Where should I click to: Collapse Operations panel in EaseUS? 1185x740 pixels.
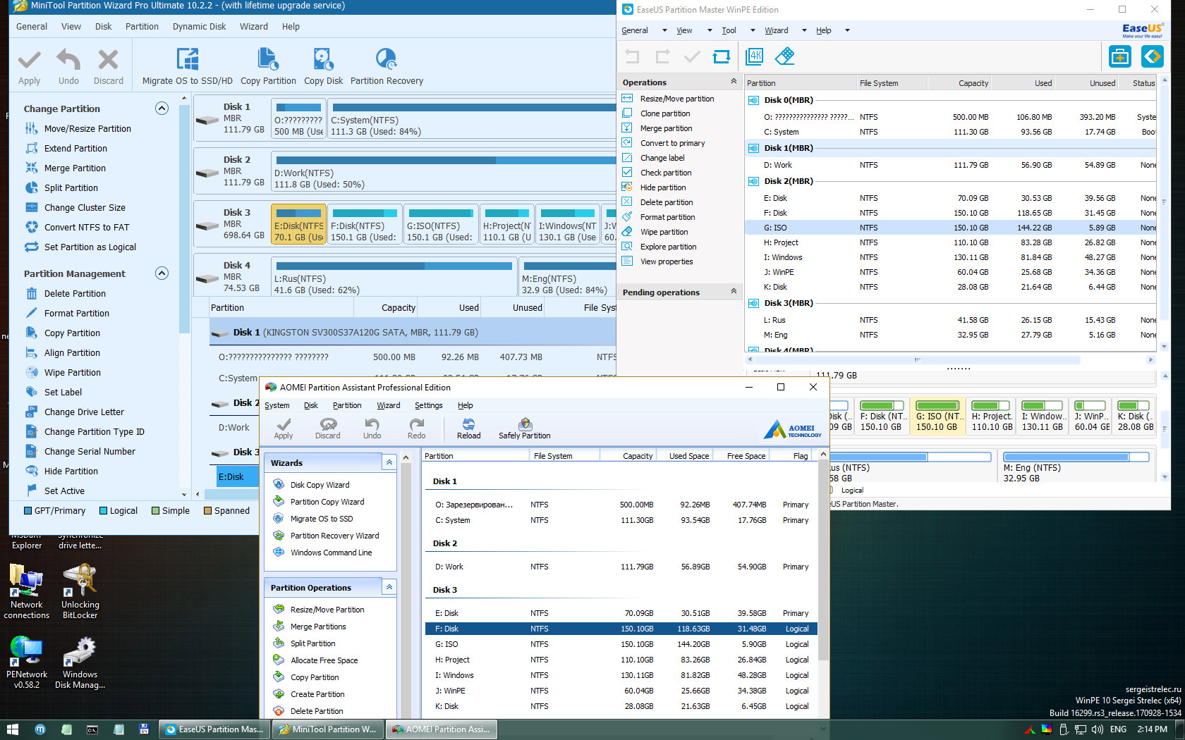(734, 82)
